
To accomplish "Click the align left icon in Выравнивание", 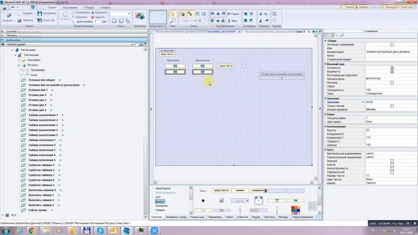I will point(212,14).
